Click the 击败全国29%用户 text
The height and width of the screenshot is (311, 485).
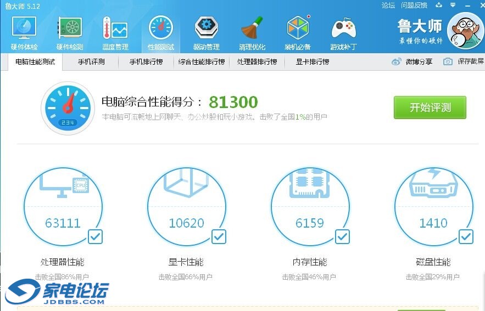point(433,277)
